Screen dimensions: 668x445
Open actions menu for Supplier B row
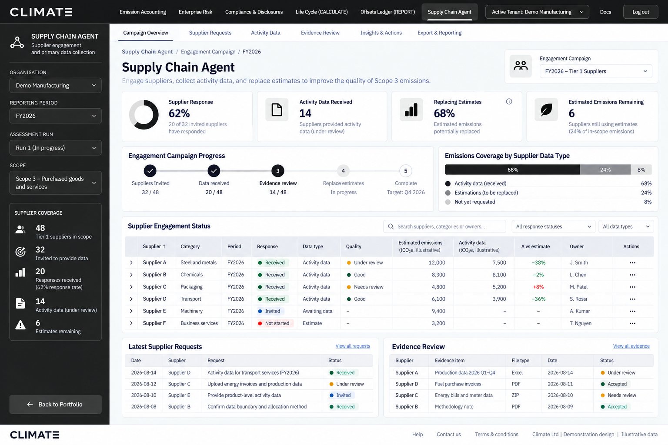point(632,275)
